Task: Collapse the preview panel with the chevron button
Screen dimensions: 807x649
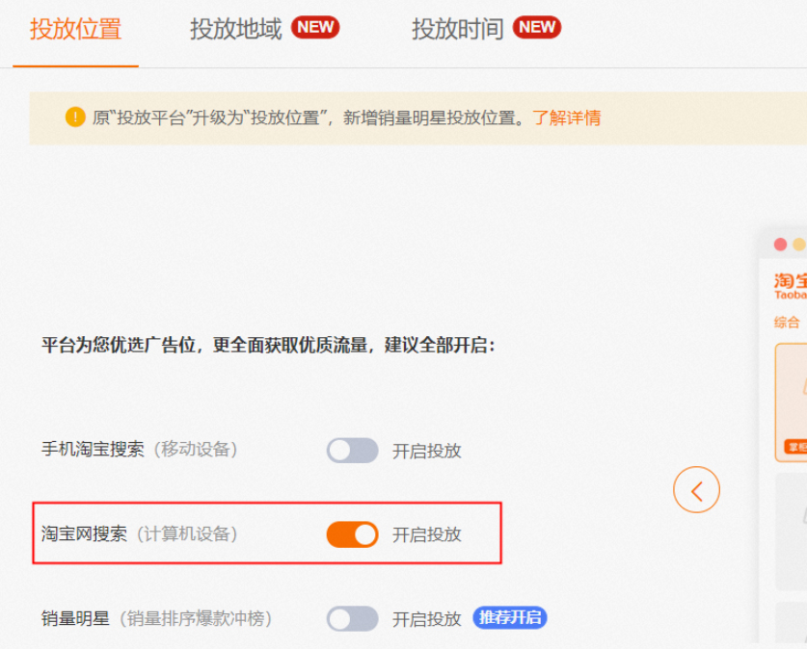Action: [698, 489]
